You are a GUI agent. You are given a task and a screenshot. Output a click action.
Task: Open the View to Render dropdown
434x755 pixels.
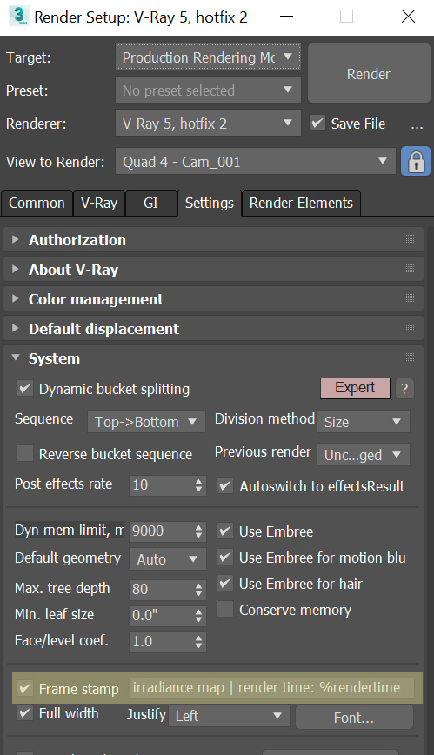[x=256, y=161]
